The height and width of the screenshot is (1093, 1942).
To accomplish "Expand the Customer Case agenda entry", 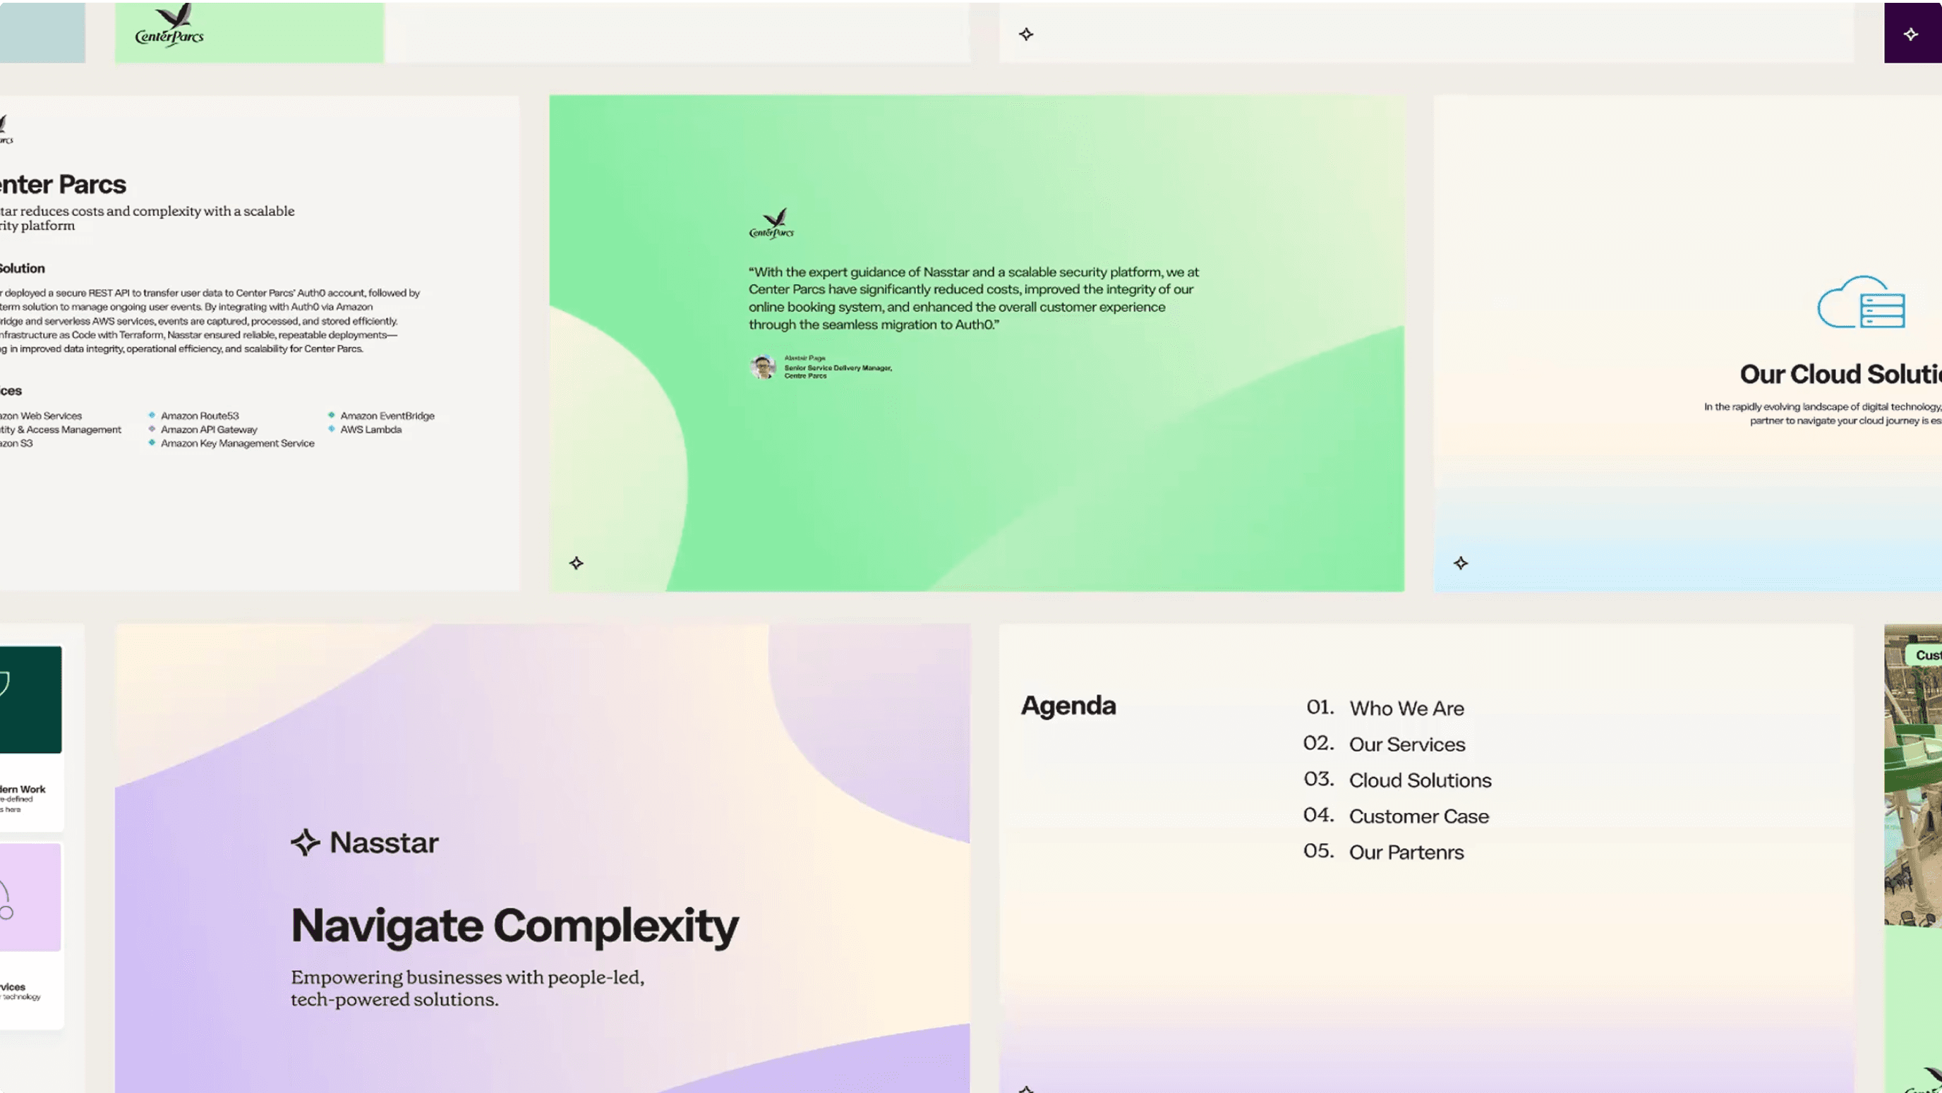I will [1419, 816].
